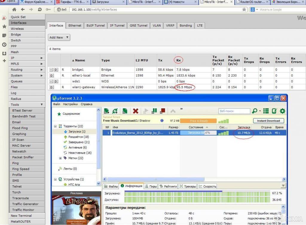Switch to the Ethernet tab
Viewport: 306px width, 225px height.
click(75, 26)
